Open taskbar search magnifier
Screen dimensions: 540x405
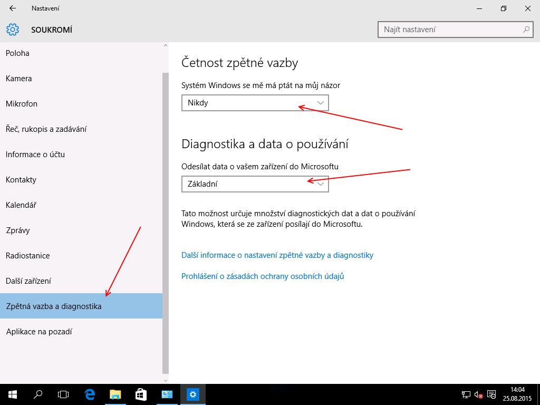(x=38, y=394)
